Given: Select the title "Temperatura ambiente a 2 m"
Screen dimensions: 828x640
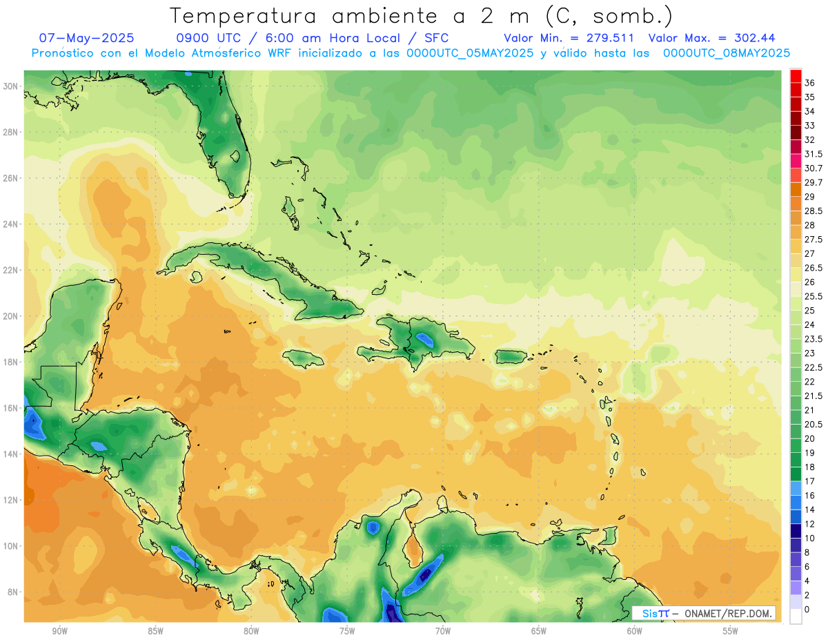Looking at the screenshot, I should [353, 15].
